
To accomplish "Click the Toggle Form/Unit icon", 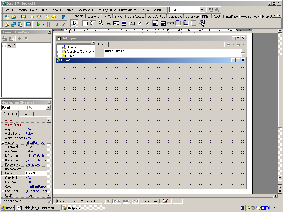I will pos(20,24).
